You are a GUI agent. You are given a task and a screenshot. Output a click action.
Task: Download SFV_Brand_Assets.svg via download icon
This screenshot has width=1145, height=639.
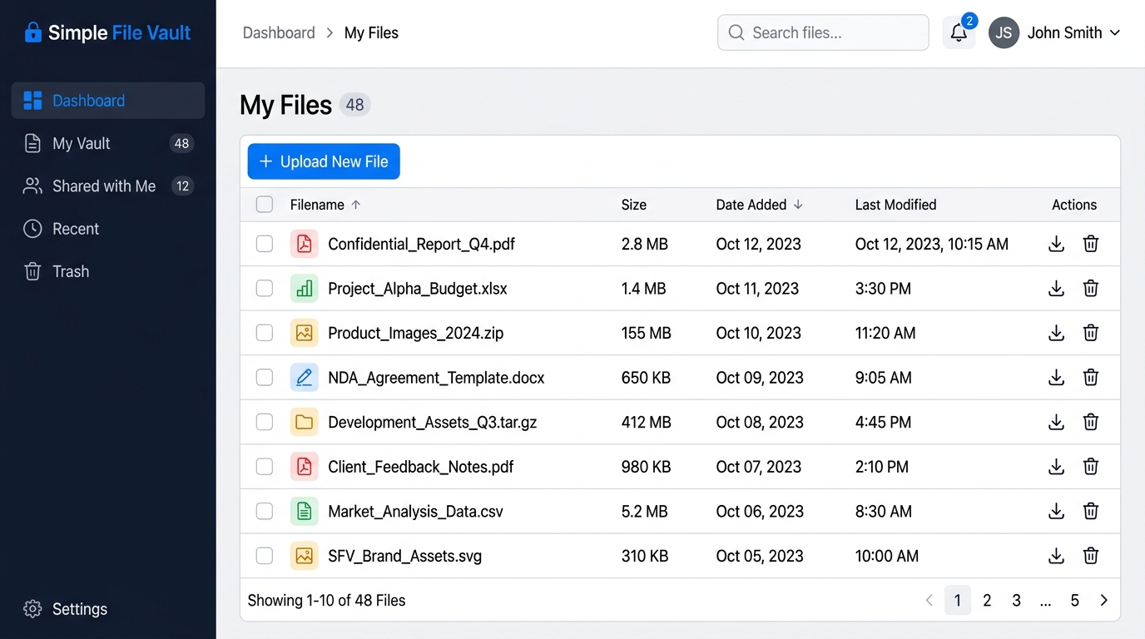coord(1056,556)
